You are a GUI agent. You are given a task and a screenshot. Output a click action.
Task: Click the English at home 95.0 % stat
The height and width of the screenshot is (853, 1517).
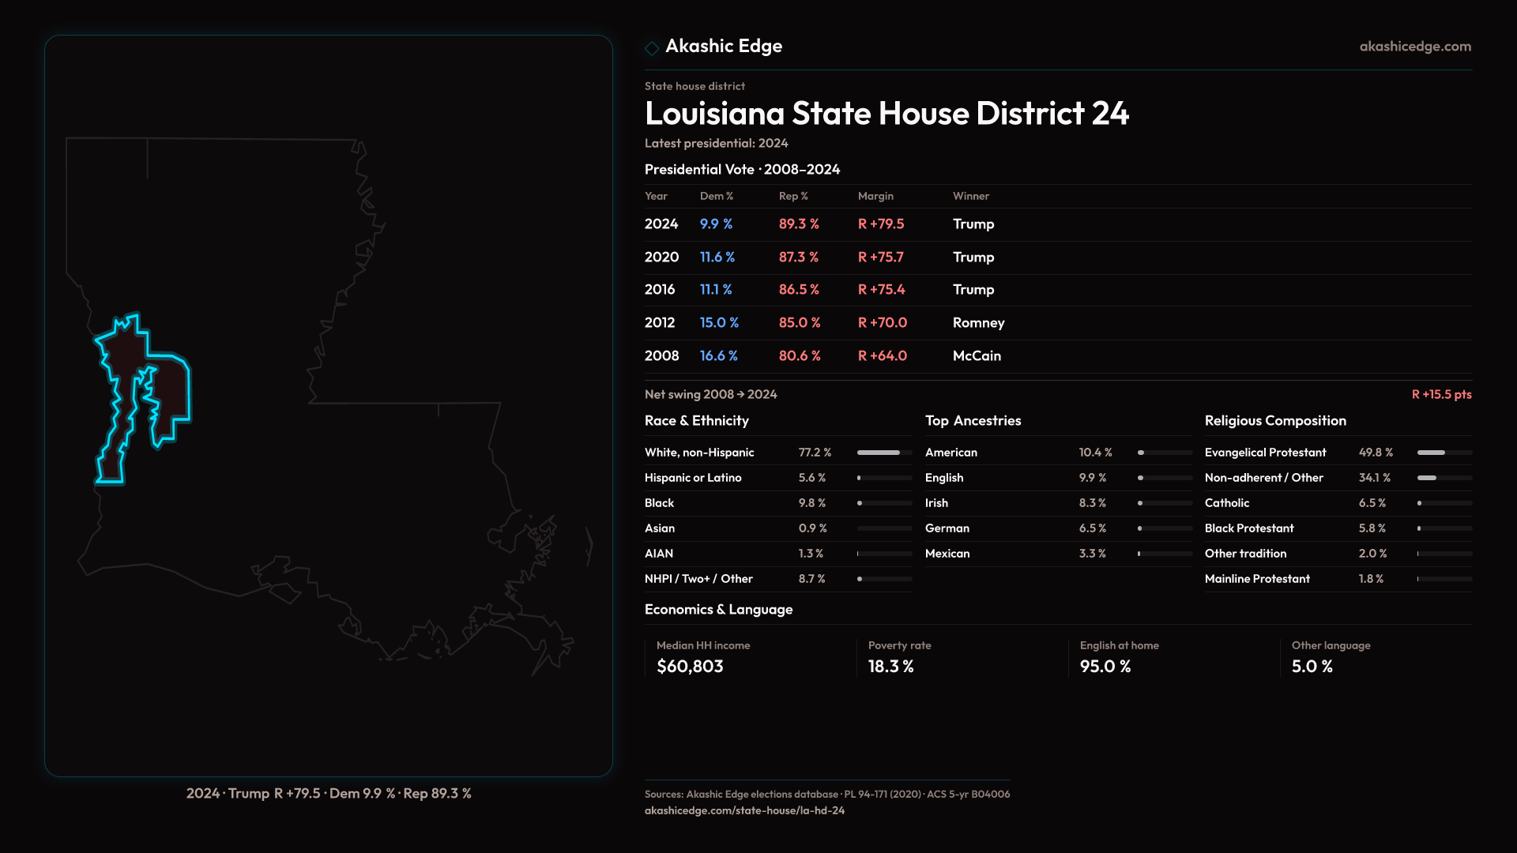(x=1105, y=667)
